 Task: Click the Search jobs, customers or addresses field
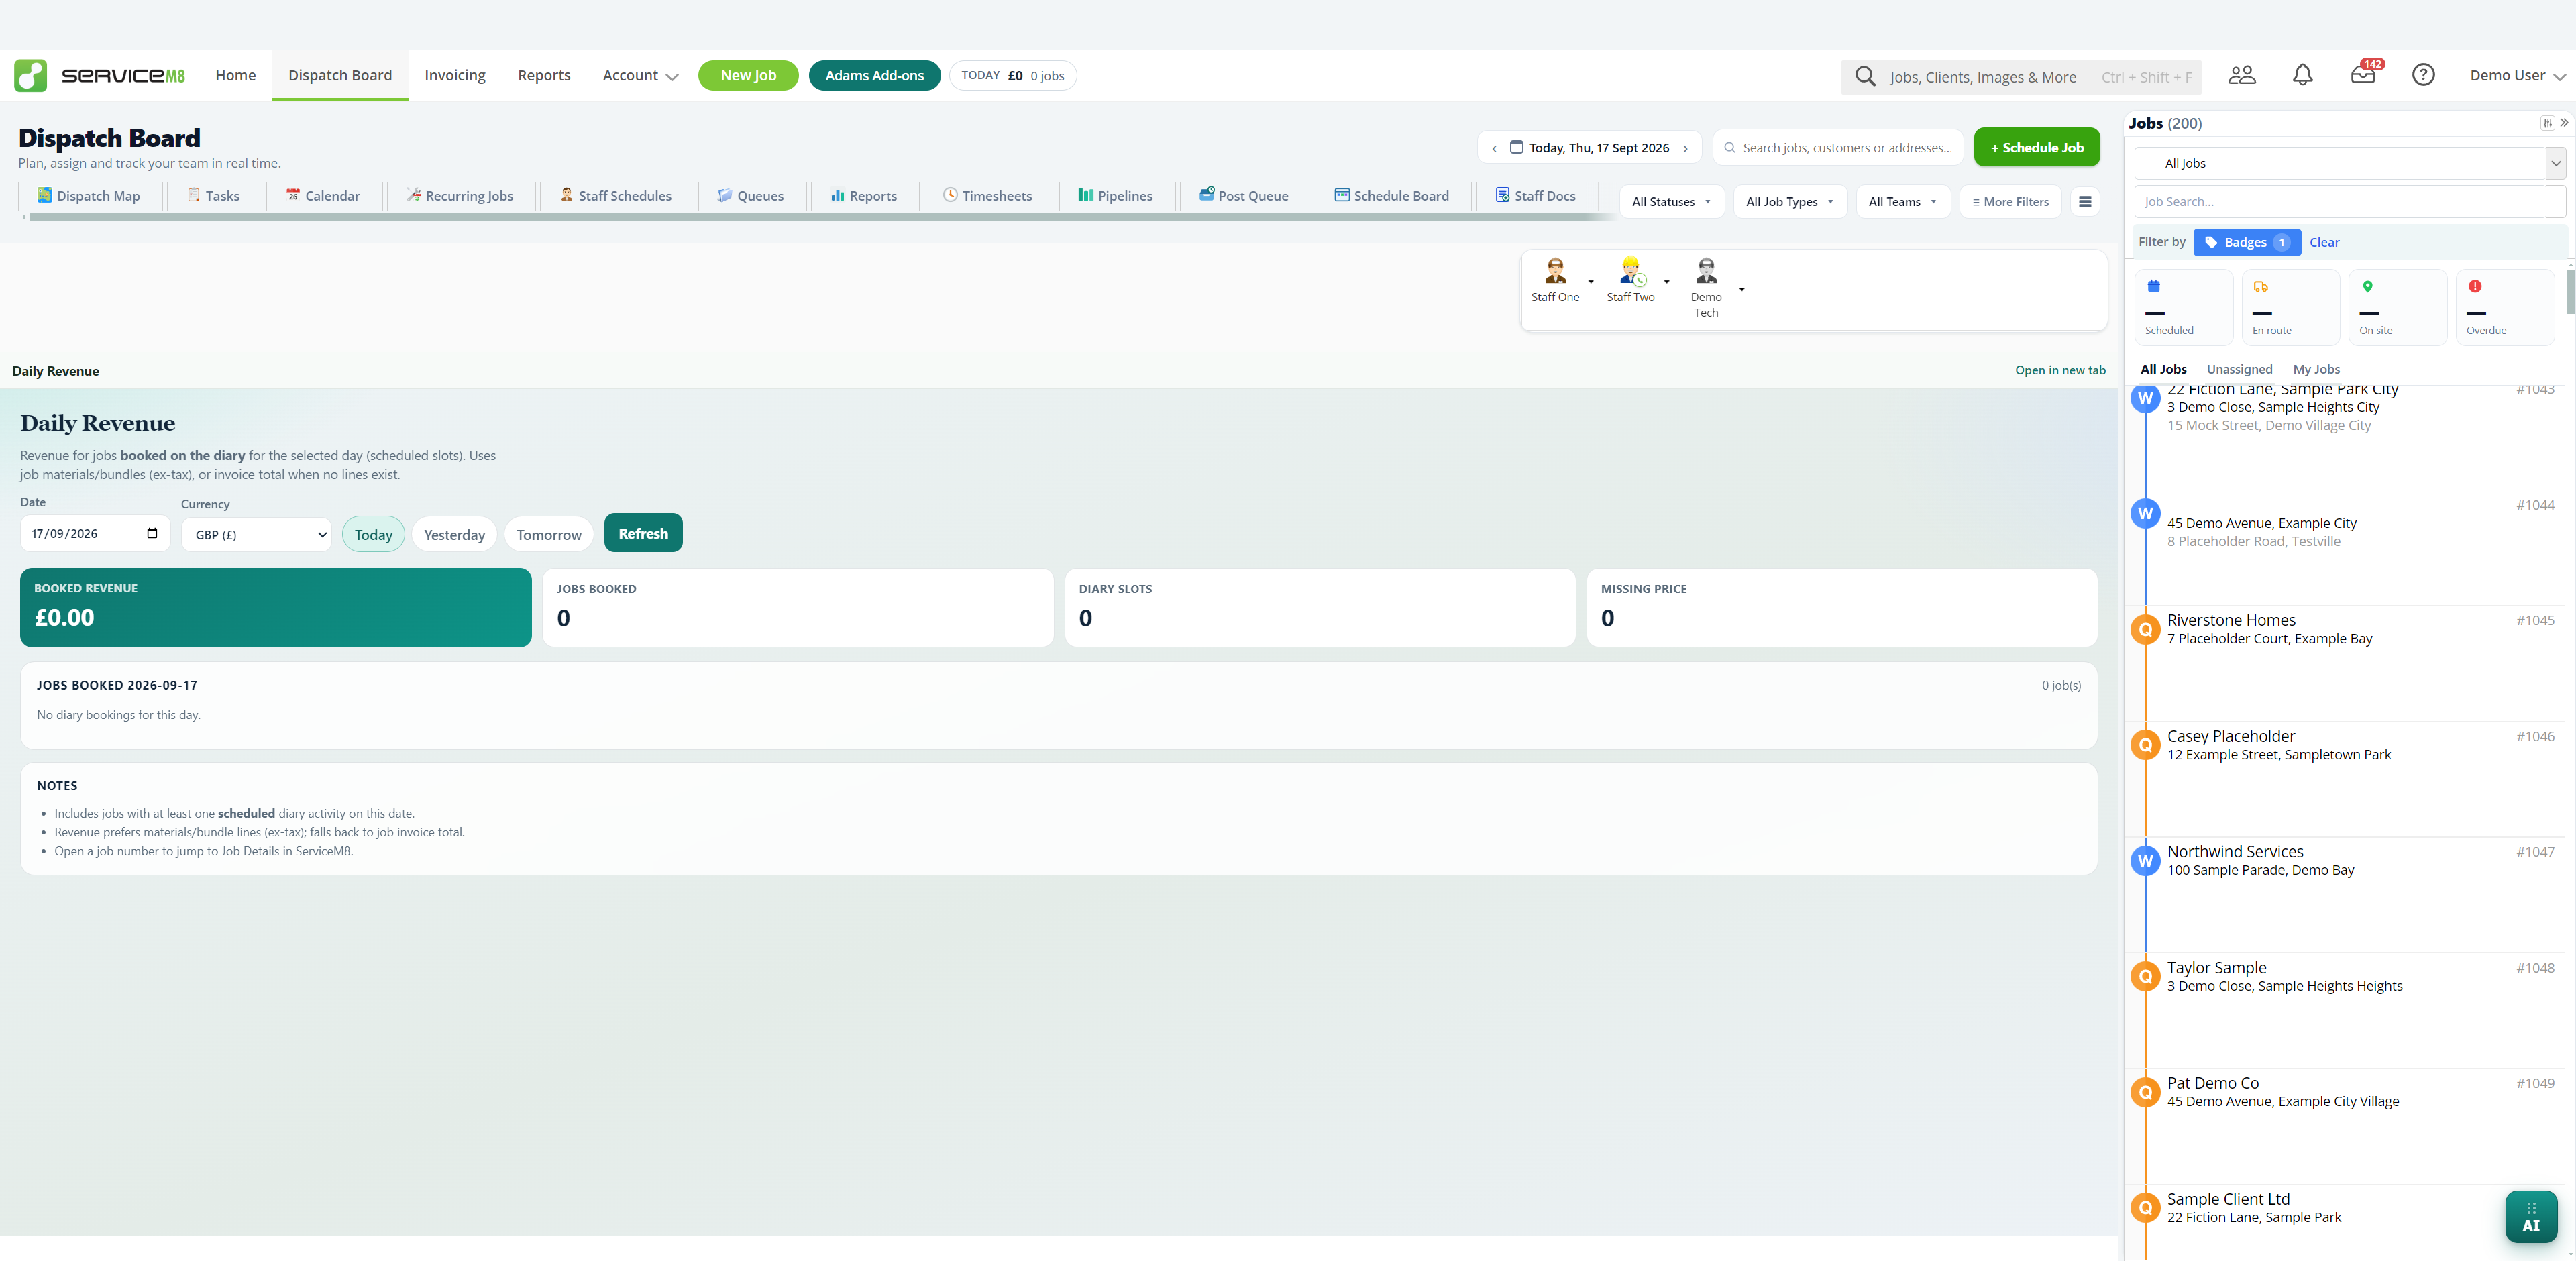1838,148
